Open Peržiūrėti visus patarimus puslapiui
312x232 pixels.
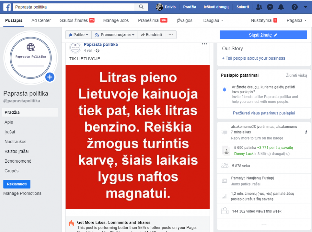pyautogui.click(x=264, y=113)
